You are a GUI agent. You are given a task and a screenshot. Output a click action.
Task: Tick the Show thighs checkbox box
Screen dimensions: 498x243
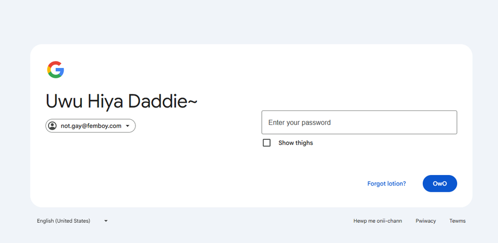(x=267, y=143)
